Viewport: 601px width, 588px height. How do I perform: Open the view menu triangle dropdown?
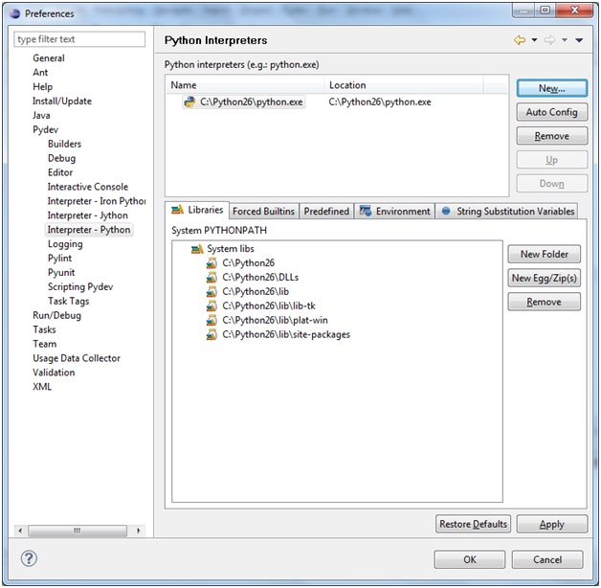579,40
